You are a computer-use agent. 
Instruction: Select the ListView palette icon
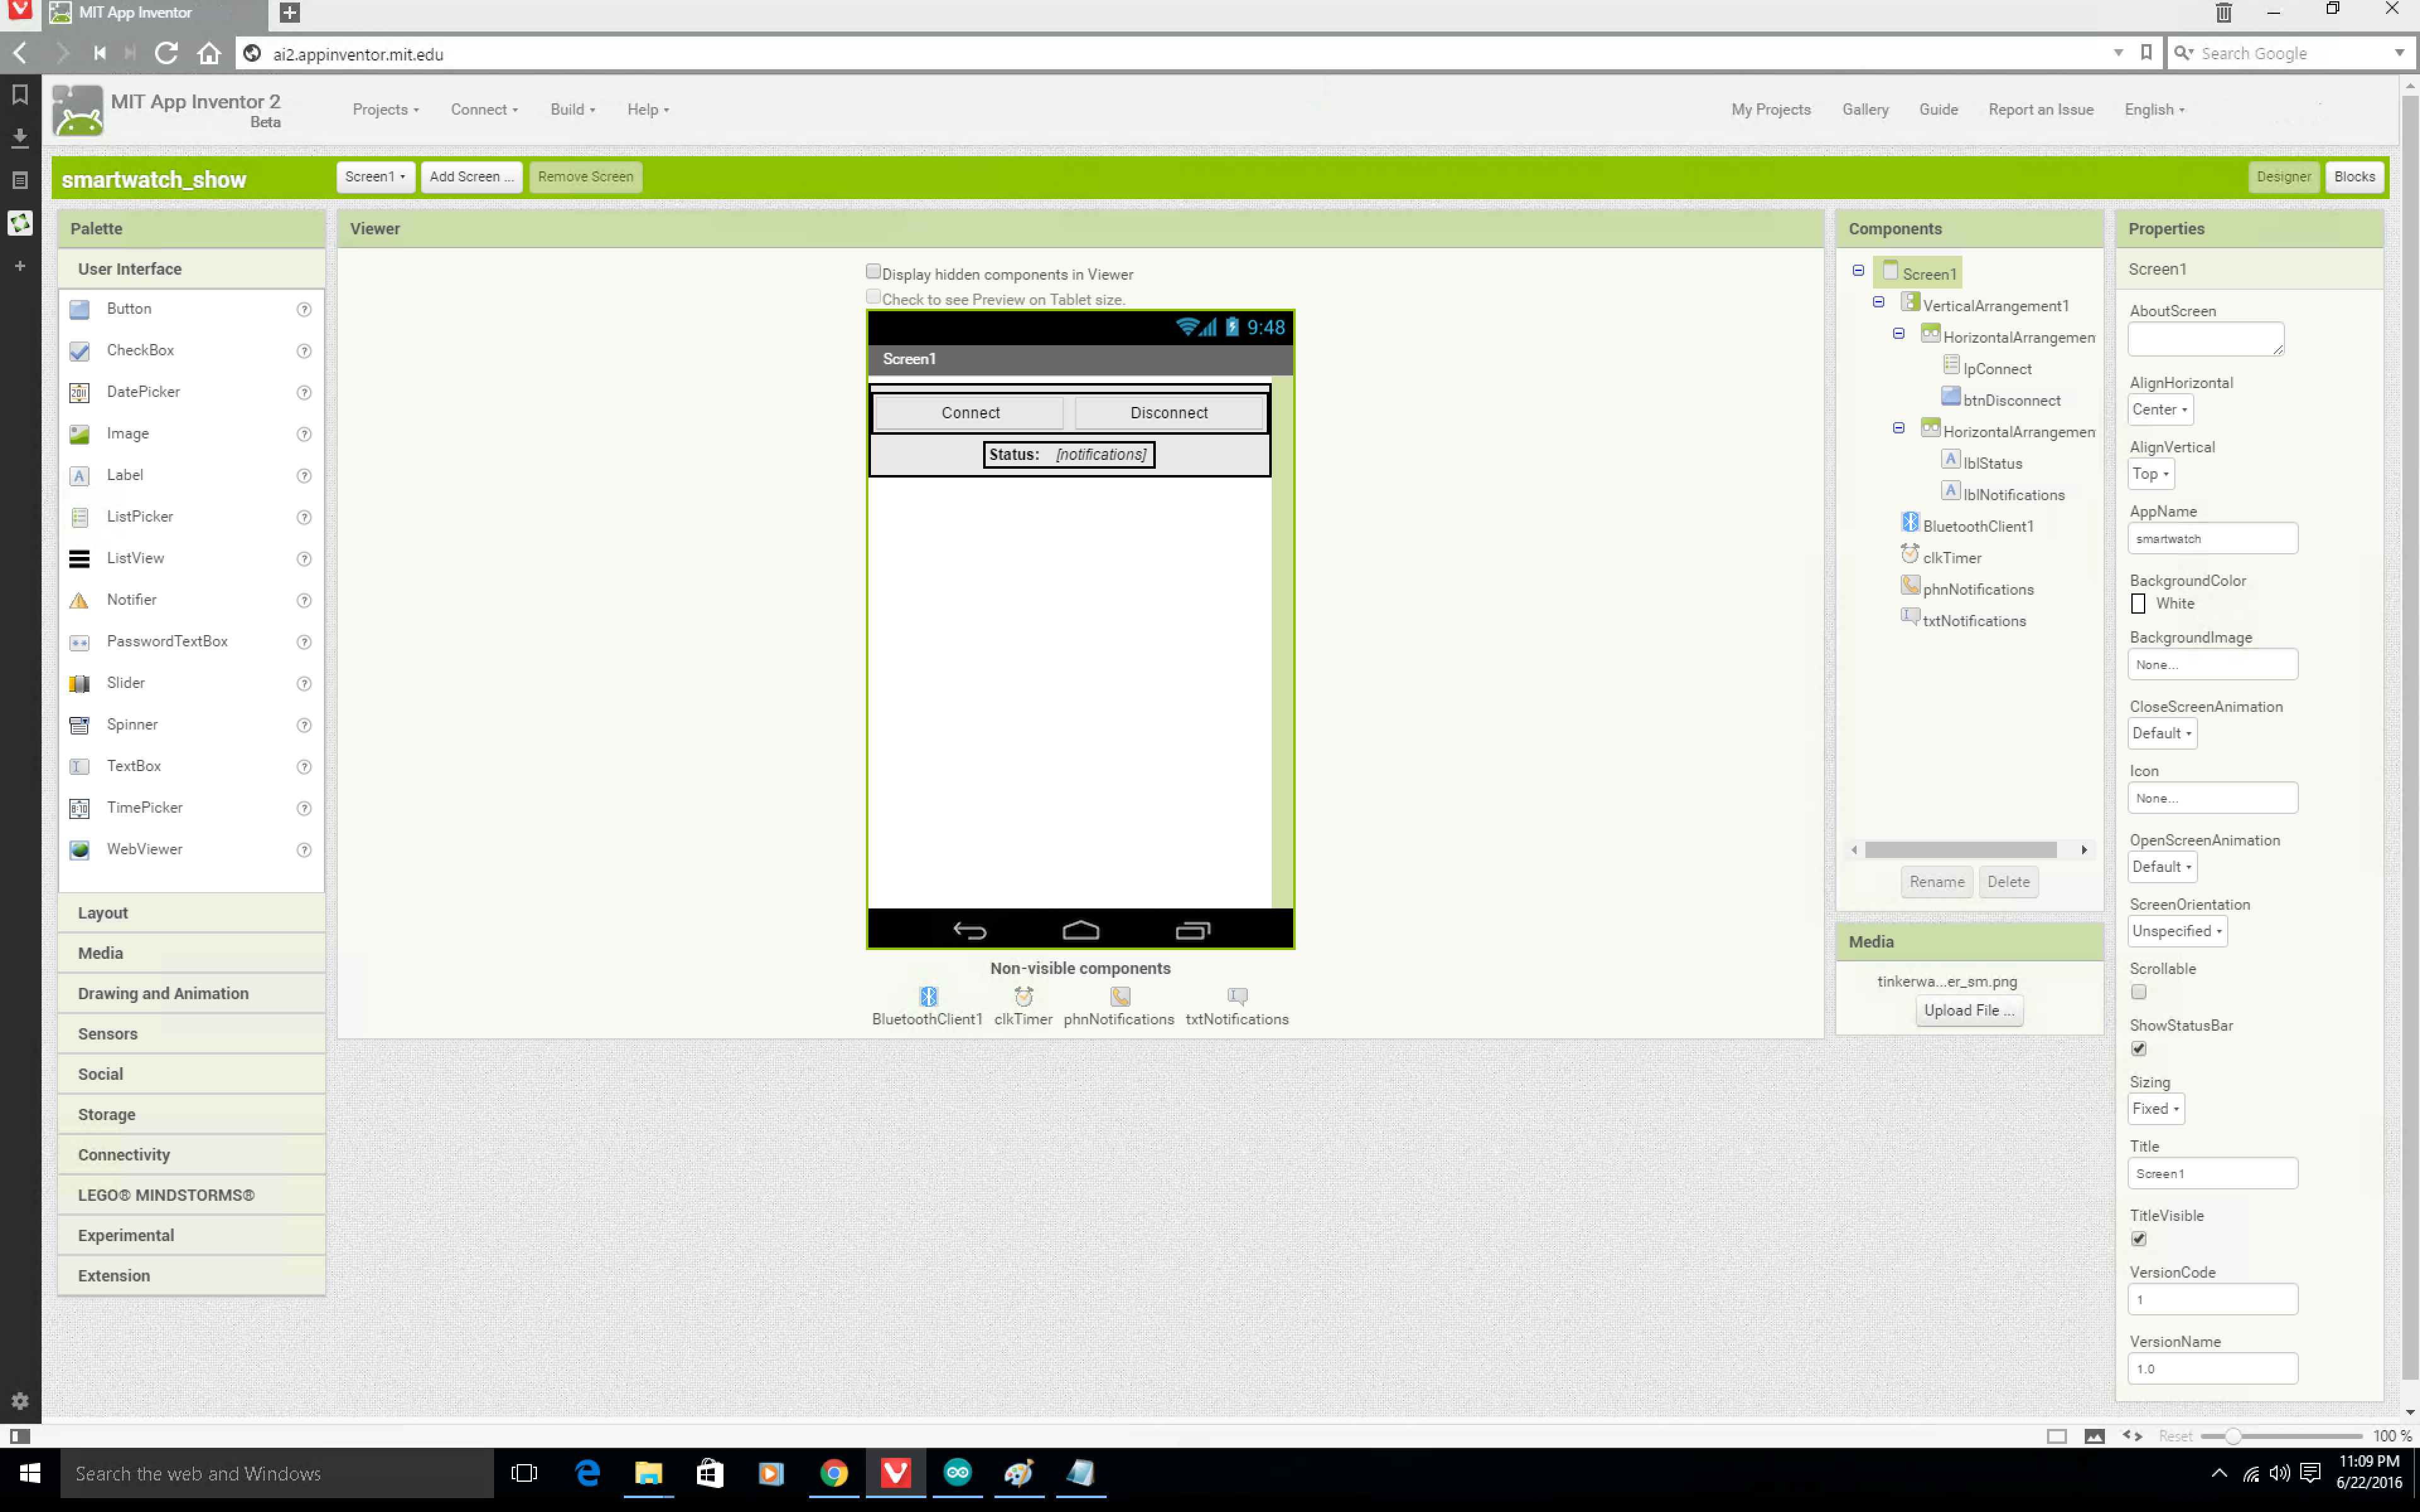click(80, 558)
